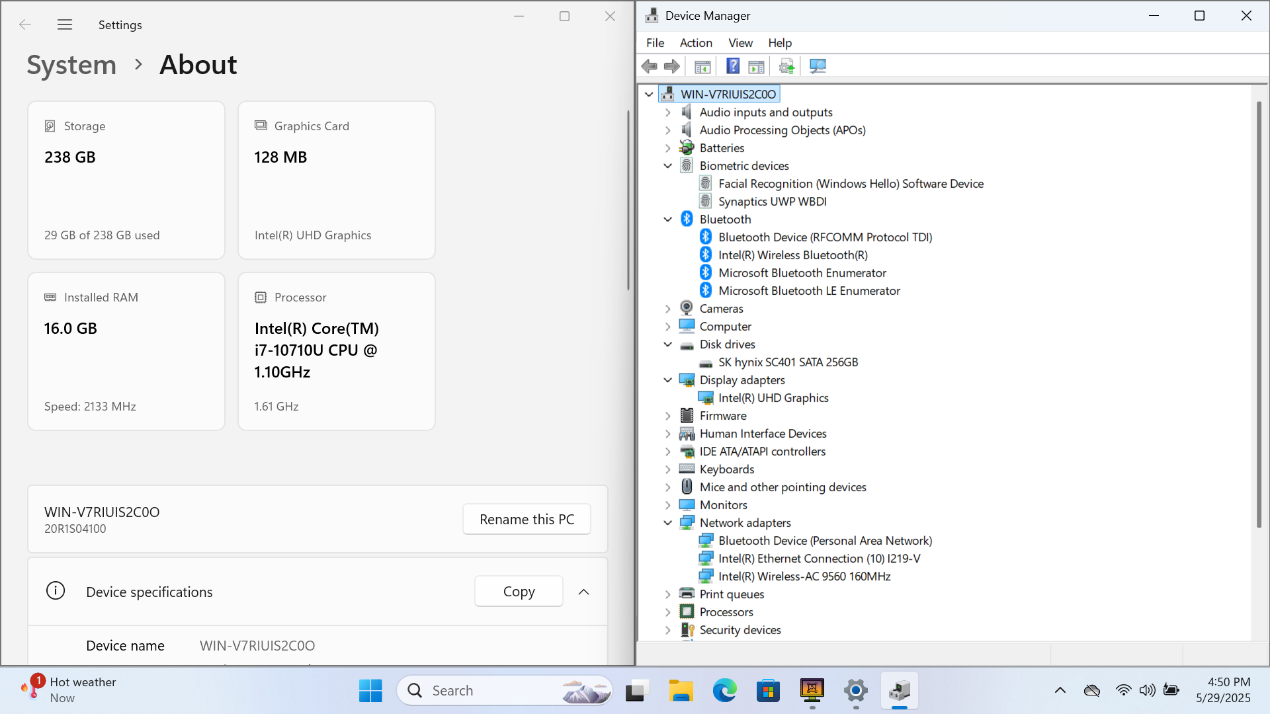Select Bluetooth Device (Personal Area Network) adapter
This screenshot has height=714, width=1270.
(x=825, y=541)
